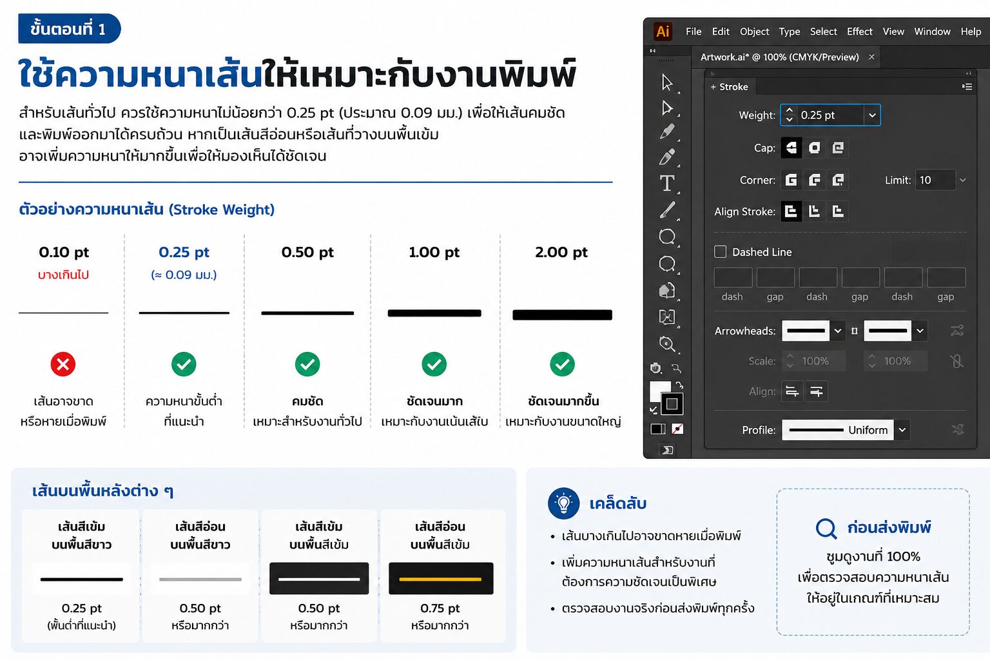Click the Stroke color box in toolbar
The image size is (990, 660).
click(x=672, y=403)
